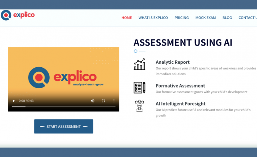Screen dimensions: 257x157
Task: Open the video in fullscreen mode
Action: pyautogui.click(x=103, y=101)
